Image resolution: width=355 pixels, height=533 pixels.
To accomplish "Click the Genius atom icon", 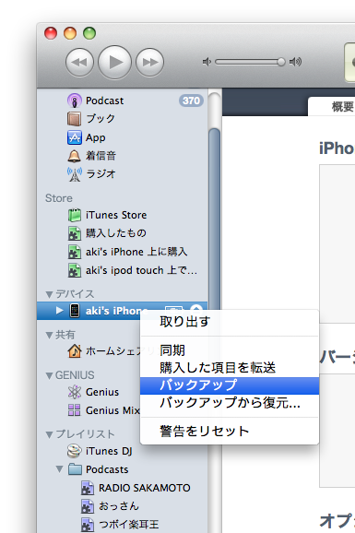I will pyautogui.click(x=74, y=392).
